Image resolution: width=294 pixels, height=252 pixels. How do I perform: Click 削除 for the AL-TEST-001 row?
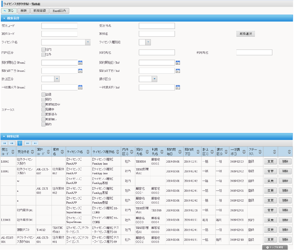[x=285, y=240]
